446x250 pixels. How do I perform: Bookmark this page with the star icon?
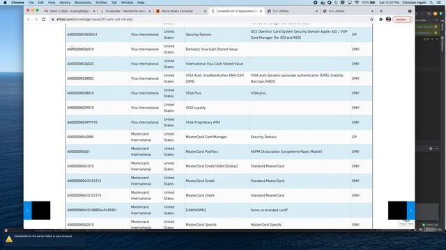pyautogui.click(x=371, y=19)
